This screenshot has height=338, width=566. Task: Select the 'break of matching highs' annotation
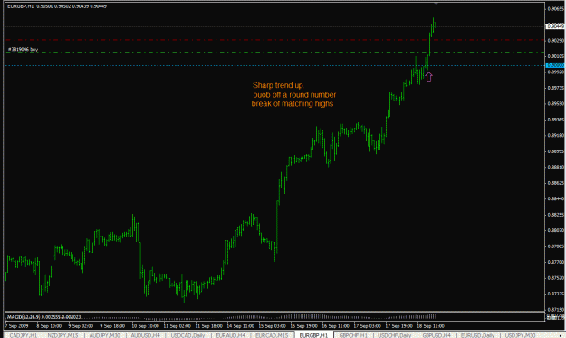(x=293, y=103)
